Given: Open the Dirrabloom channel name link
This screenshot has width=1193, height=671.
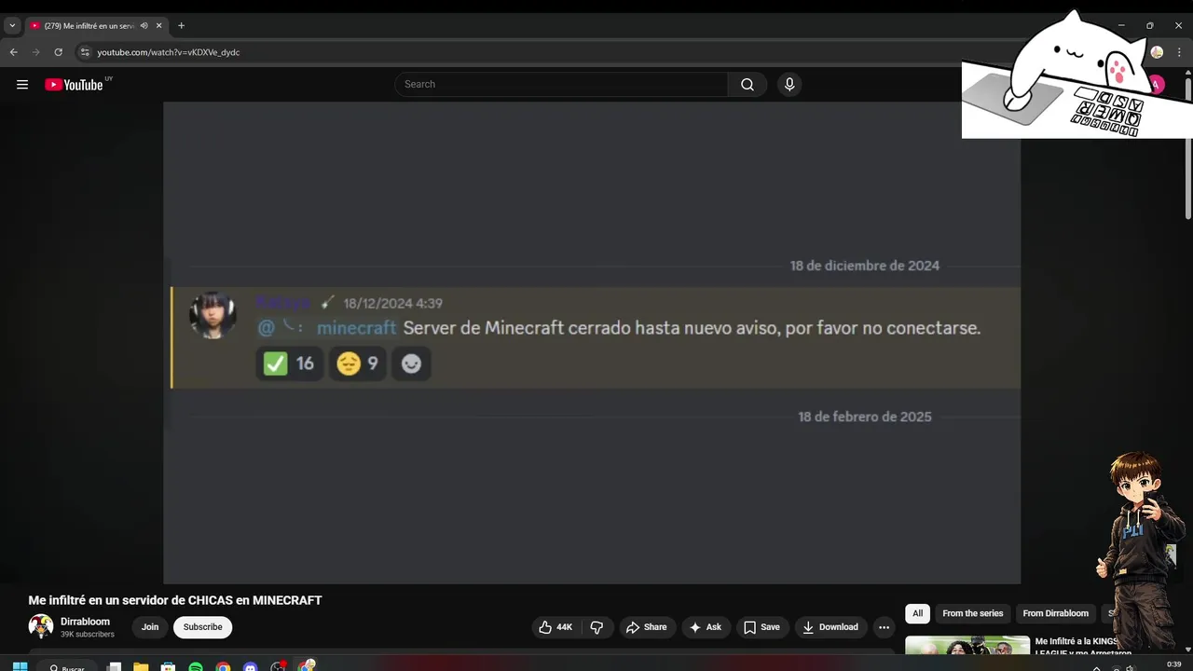Looking at the screenshot, I should 85,622.
